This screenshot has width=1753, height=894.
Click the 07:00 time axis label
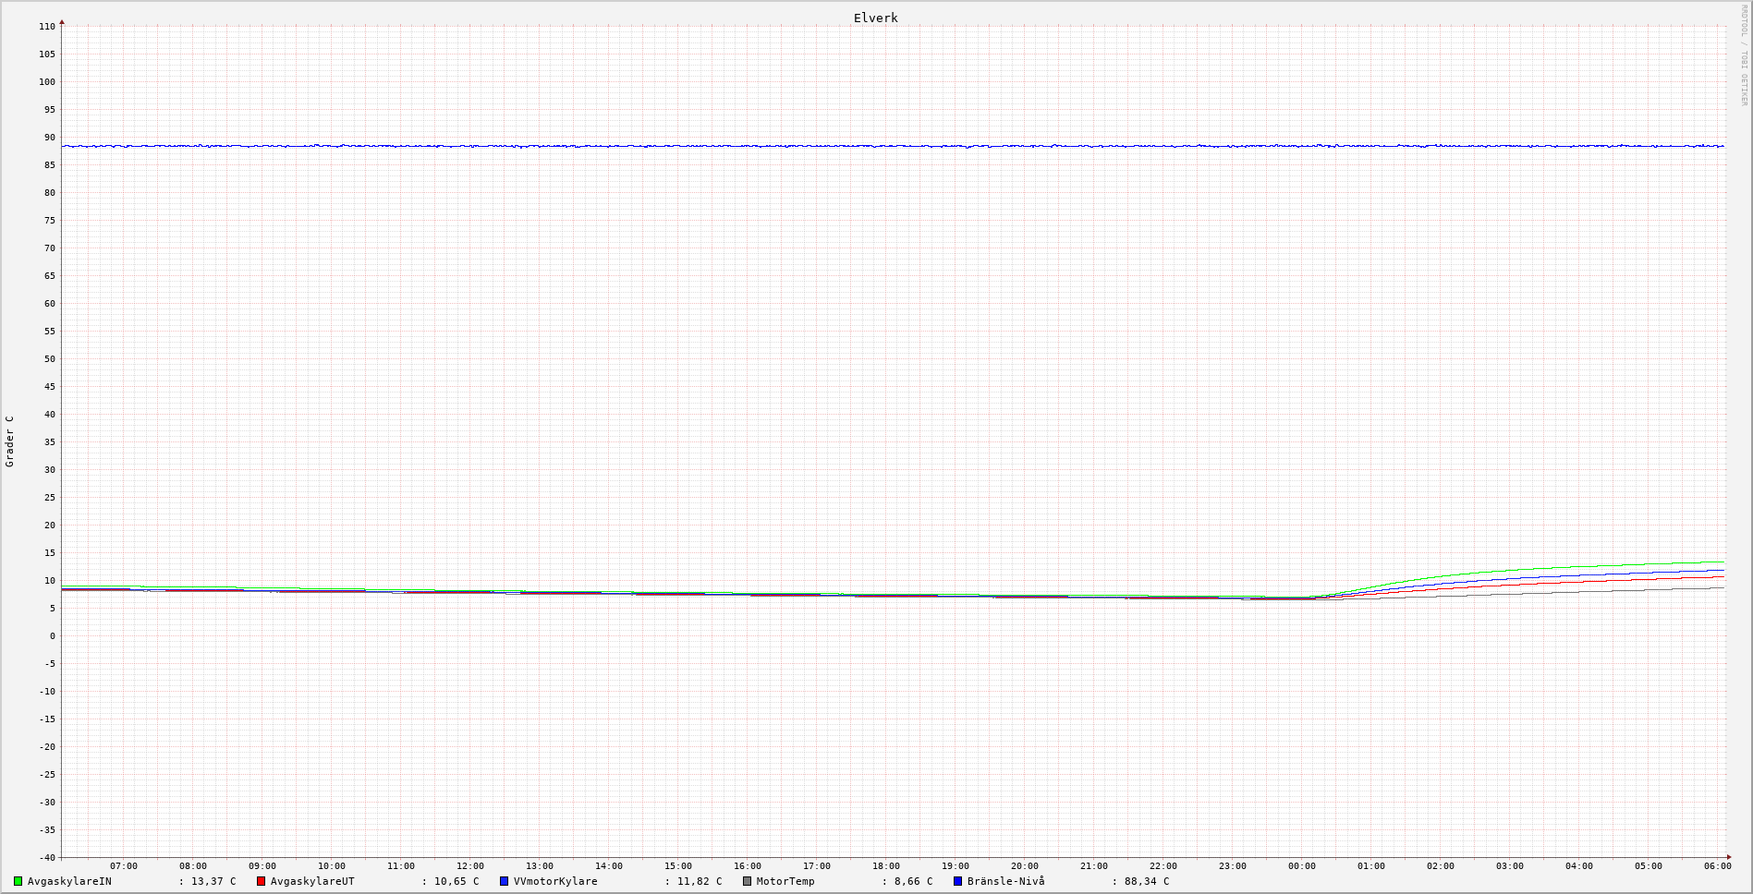click(x=123, y=866)
